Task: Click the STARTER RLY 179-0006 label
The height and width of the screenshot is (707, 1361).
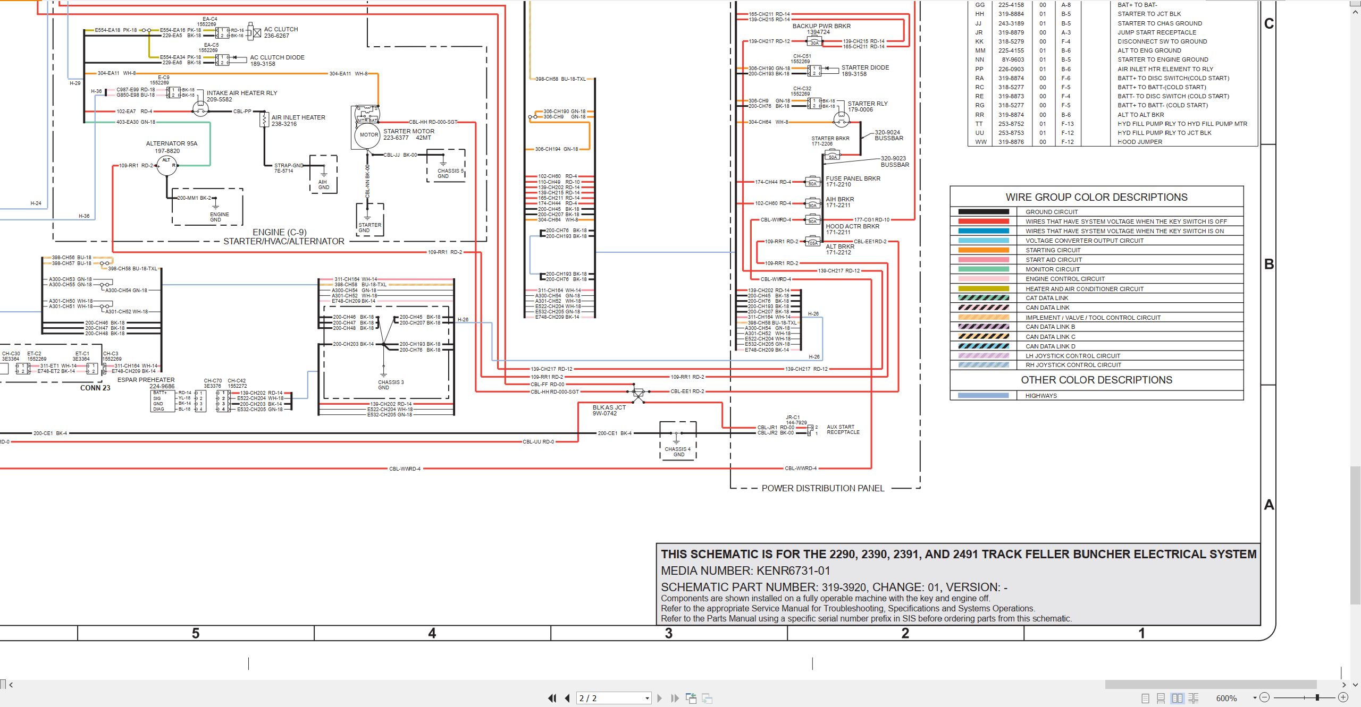Action: [x=867, y=107]
